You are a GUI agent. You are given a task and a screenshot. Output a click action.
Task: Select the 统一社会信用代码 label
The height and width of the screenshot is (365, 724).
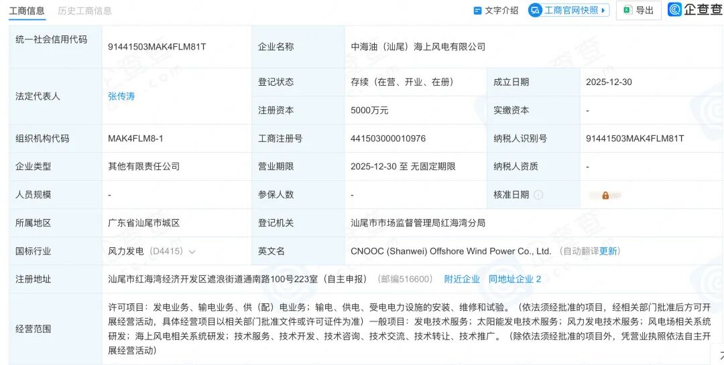point(51,40)
